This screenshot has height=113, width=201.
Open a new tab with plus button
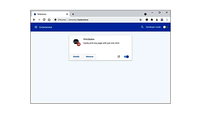coord(73,14)
